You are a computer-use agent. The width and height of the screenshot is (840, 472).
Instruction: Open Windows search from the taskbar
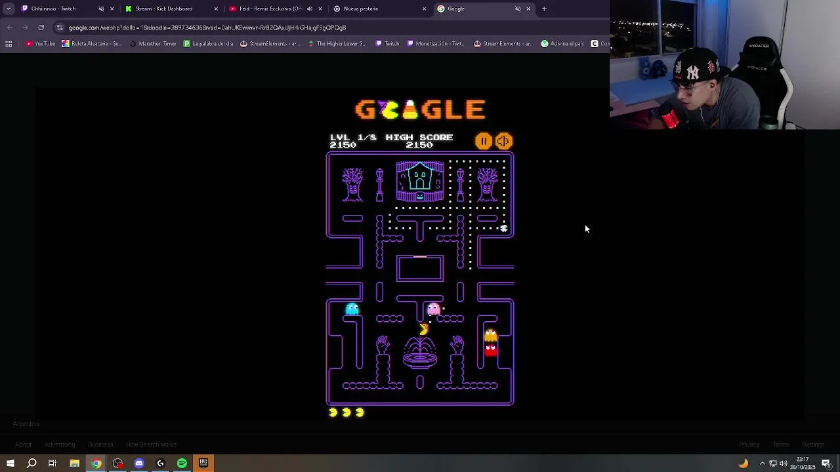click(31, 463)
